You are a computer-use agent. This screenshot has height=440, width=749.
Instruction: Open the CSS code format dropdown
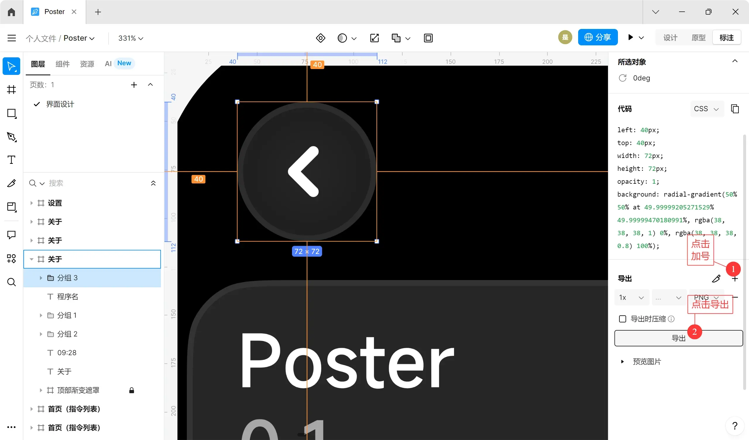(x=707, y=109)
